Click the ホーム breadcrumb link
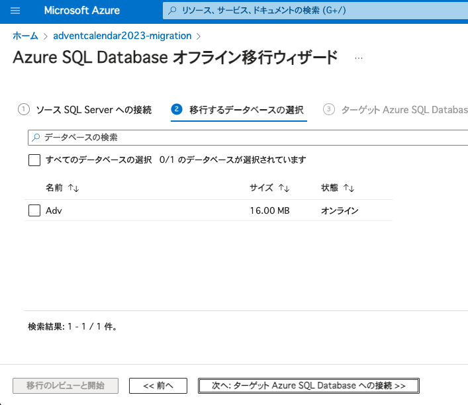 tap(25, 35)
